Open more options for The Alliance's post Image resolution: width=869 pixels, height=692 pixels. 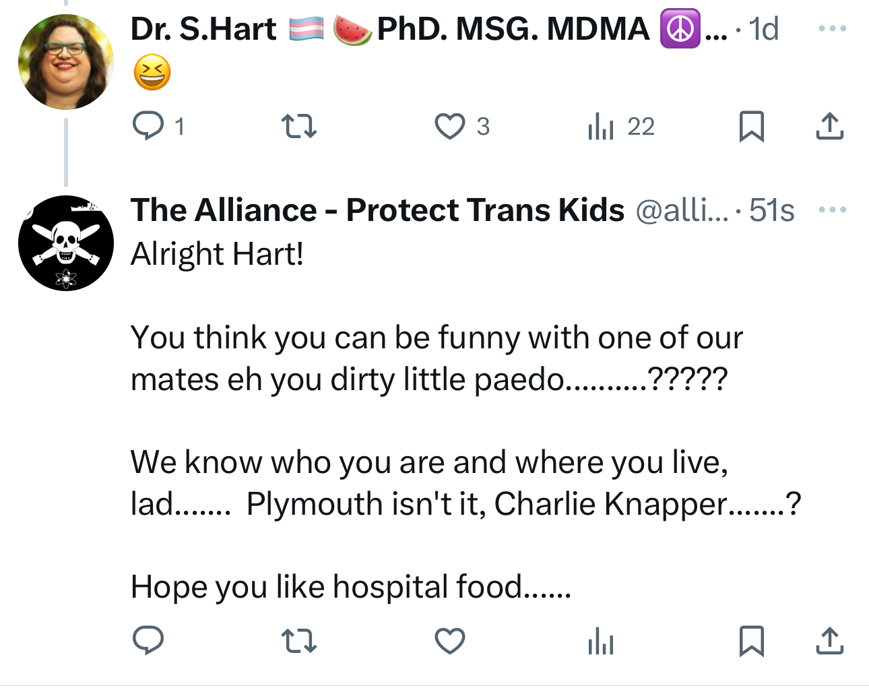point(832,210)
